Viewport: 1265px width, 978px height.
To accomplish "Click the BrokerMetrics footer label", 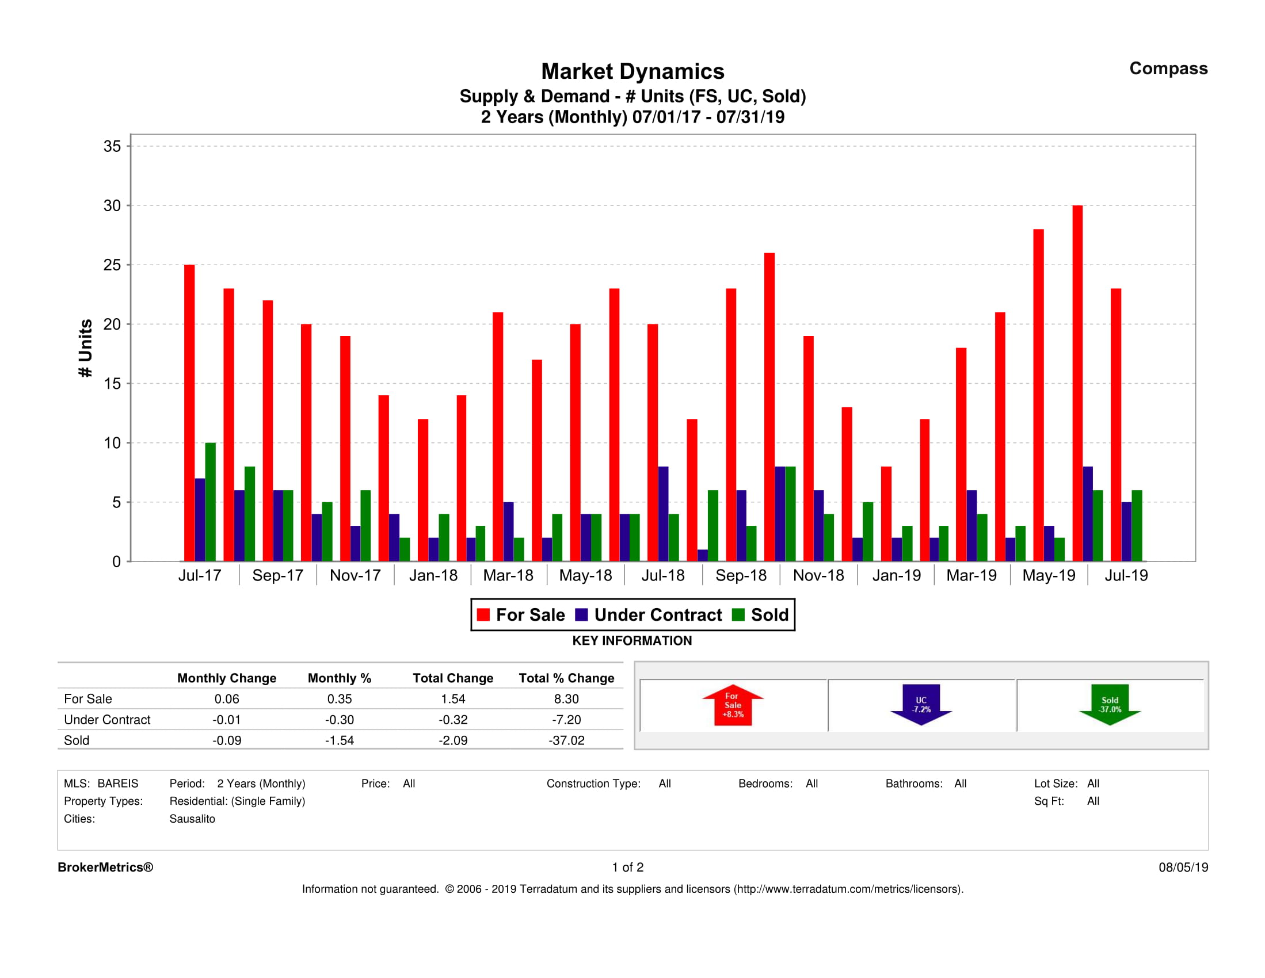I will [105, 868].
